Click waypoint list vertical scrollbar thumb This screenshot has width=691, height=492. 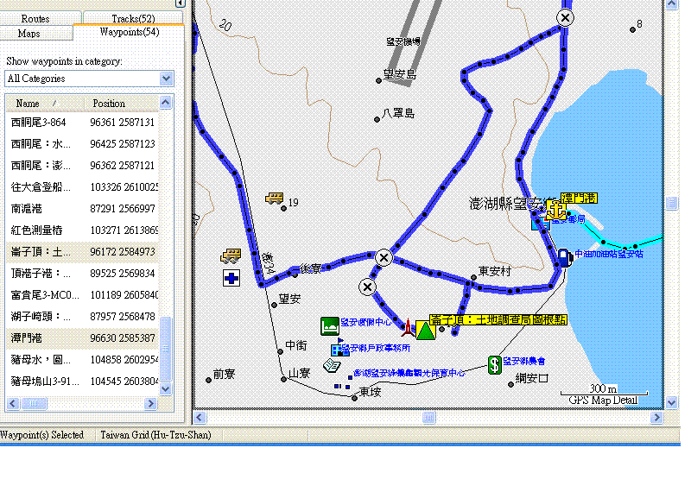pyautogui.click(x=165, y=349)
